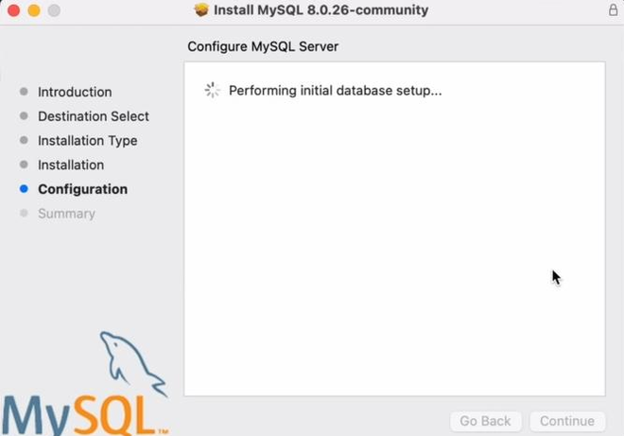This screenshot has height=436, width=624.
Task: Select the active Configuration step
Action: [x=82, y=189]
